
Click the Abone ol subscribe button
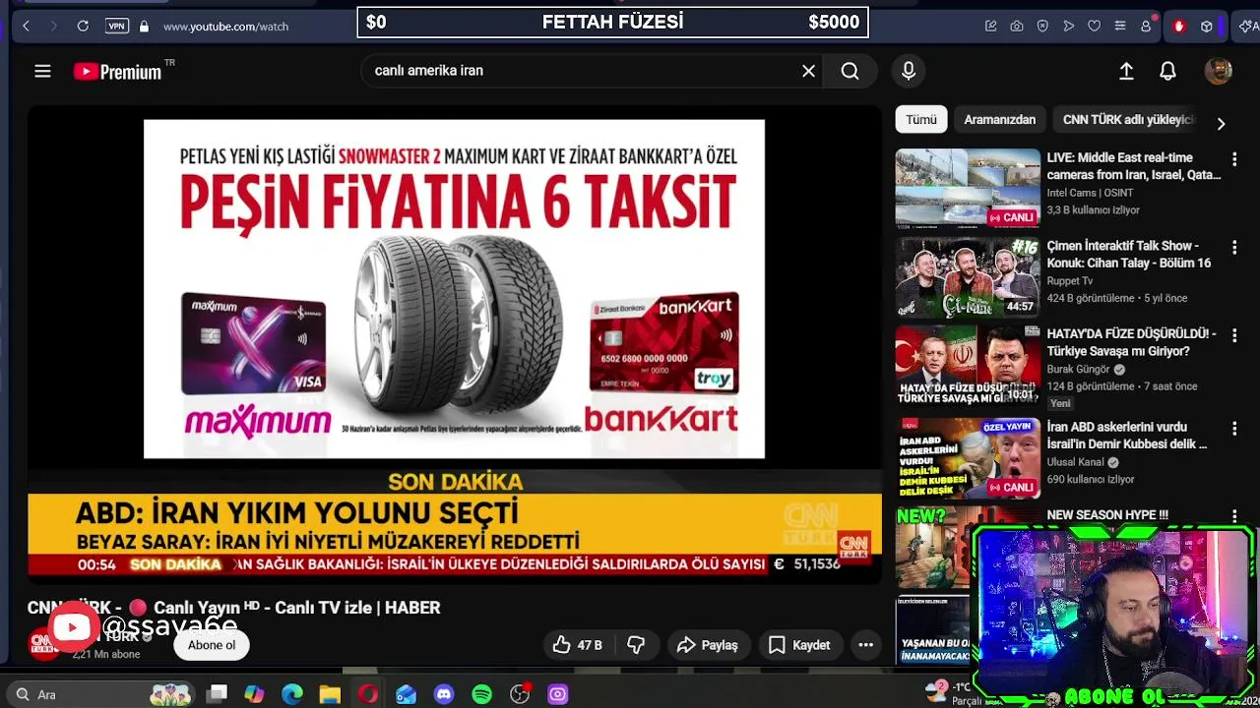click(212, 645)
